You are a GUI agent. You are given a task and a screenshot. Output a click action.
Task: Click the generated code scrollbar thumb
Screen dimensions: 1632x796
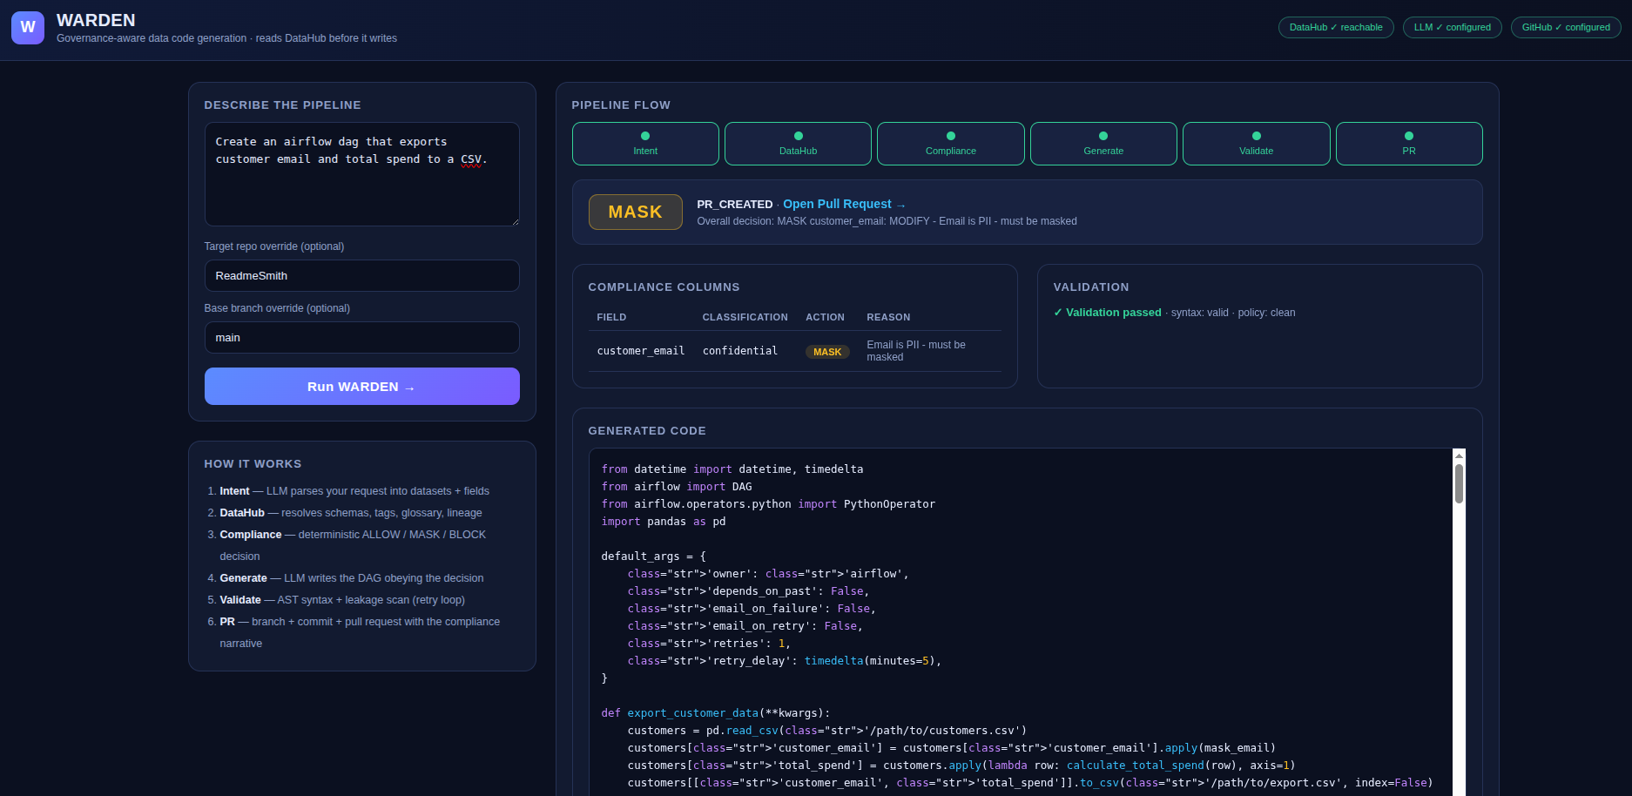[x=1459, y=483]
